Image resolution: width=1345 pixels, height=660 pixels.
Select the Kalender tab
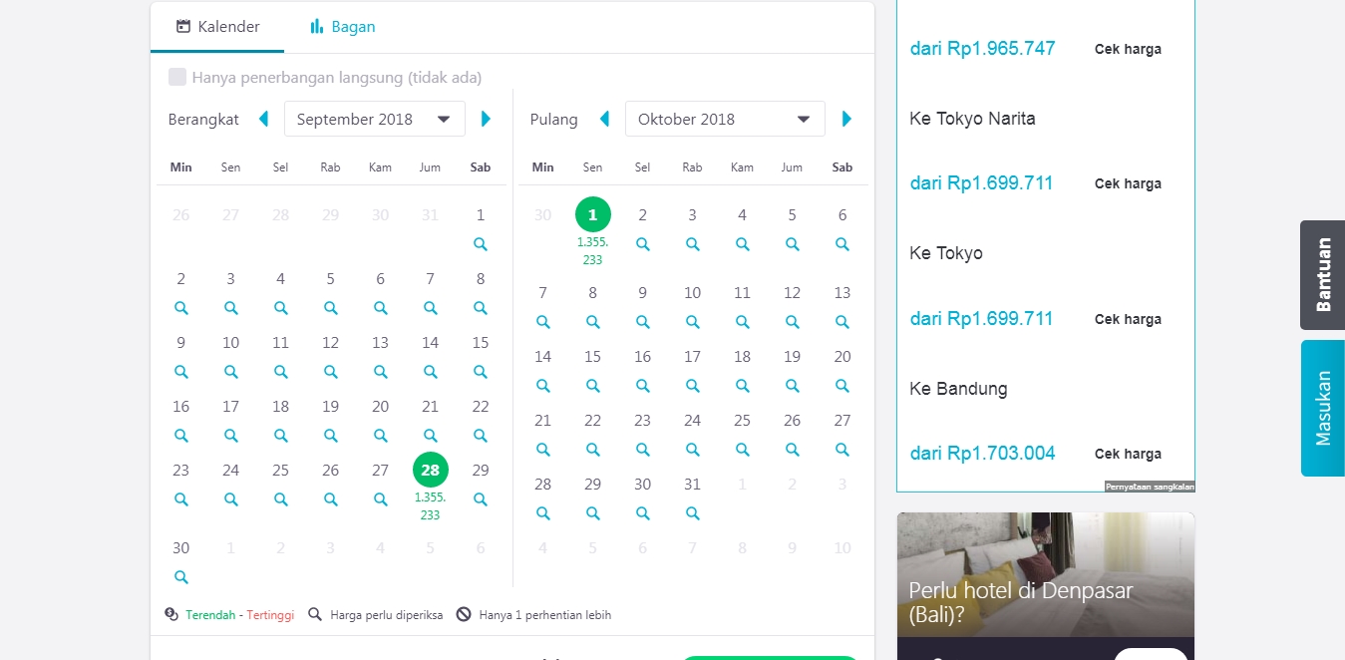217,27
